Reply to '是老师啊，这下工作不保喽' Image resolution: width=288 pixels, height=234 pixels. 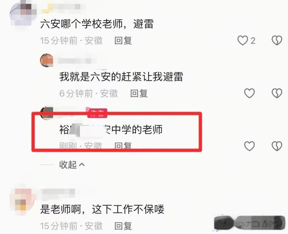[x=123, y=226]
